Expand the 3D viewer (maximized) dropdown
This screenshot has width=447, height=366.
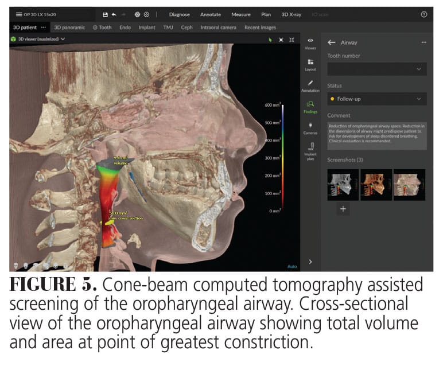(39, 39)
